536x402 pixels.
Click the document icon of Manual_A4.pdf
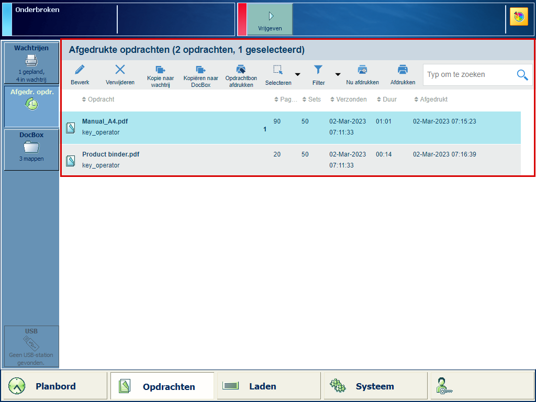coord(71,128)
